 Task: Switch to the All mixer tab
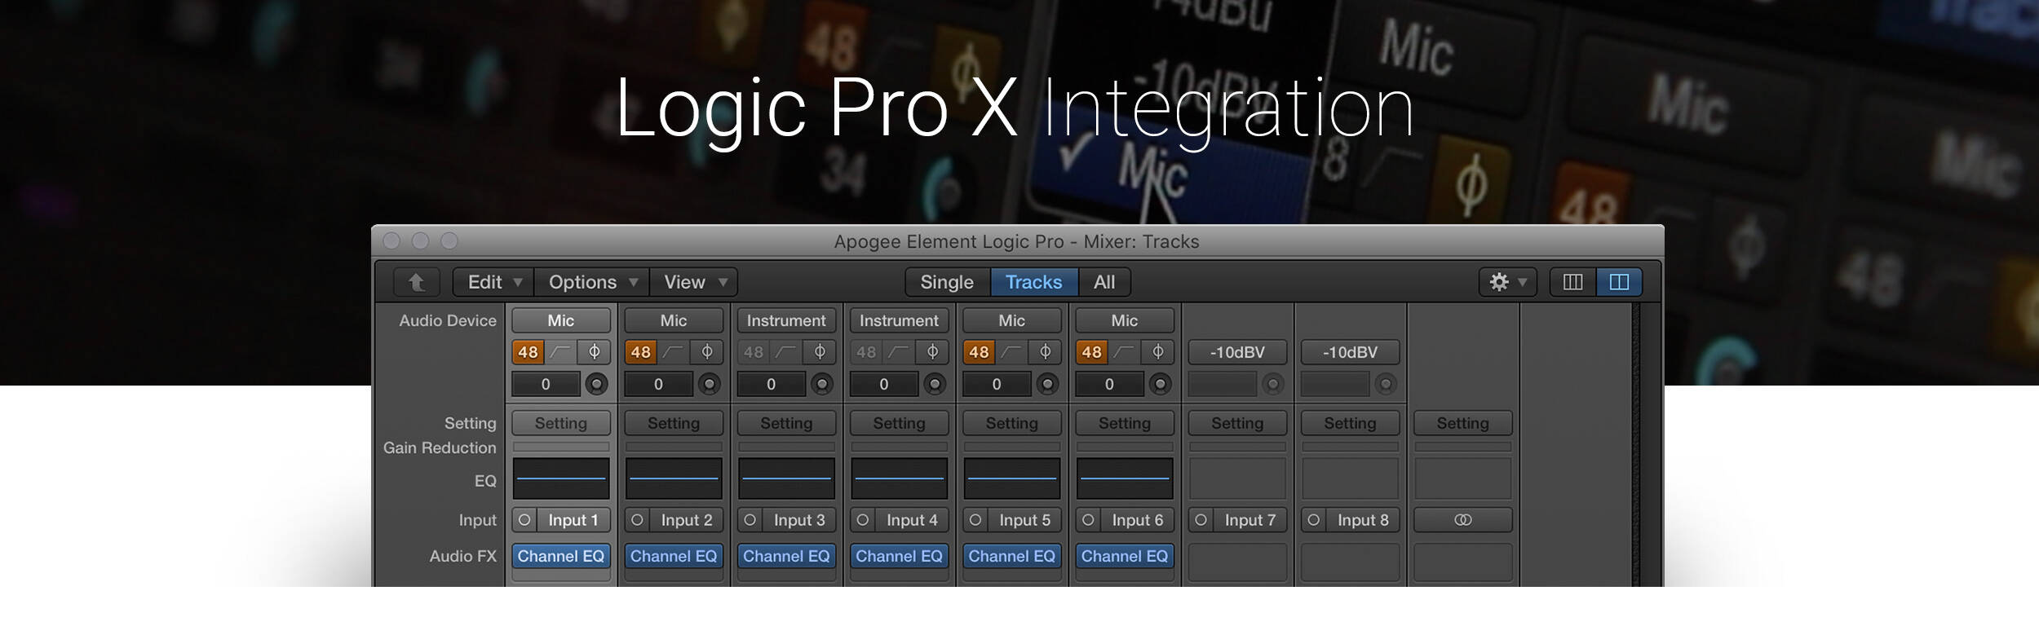[x=1104, y=282]
